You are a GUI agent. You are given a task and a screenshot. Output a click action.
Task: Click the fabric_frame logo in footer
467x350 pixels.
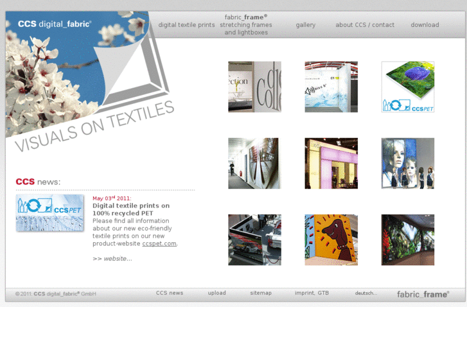coord(423,294)
